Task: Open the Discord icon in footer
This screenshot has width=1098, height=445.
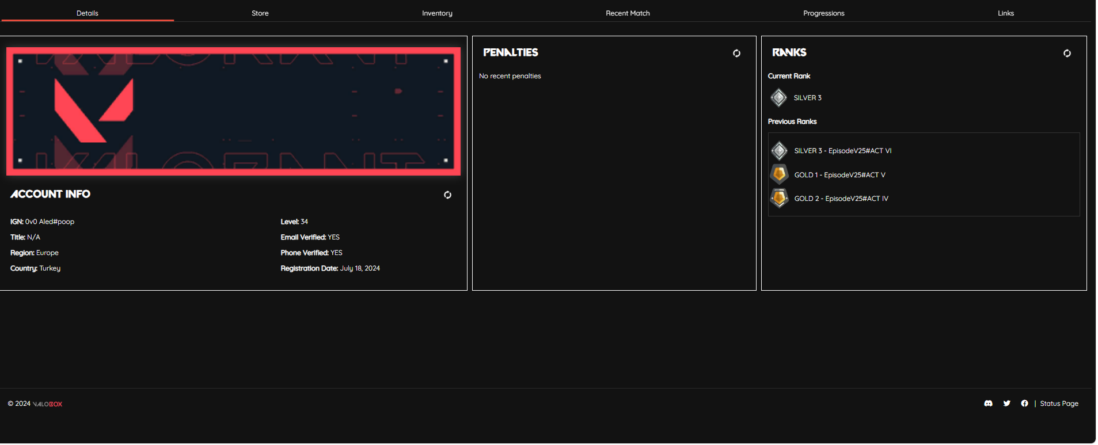Action: 988,404
